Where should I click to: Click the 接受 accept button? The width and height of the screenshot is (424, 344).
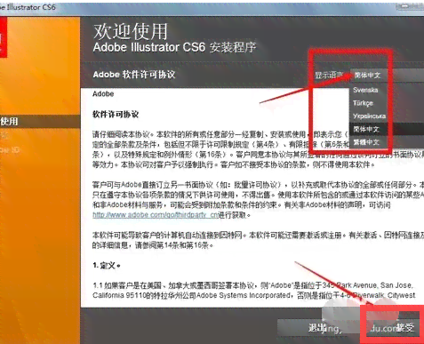(393, 328)
